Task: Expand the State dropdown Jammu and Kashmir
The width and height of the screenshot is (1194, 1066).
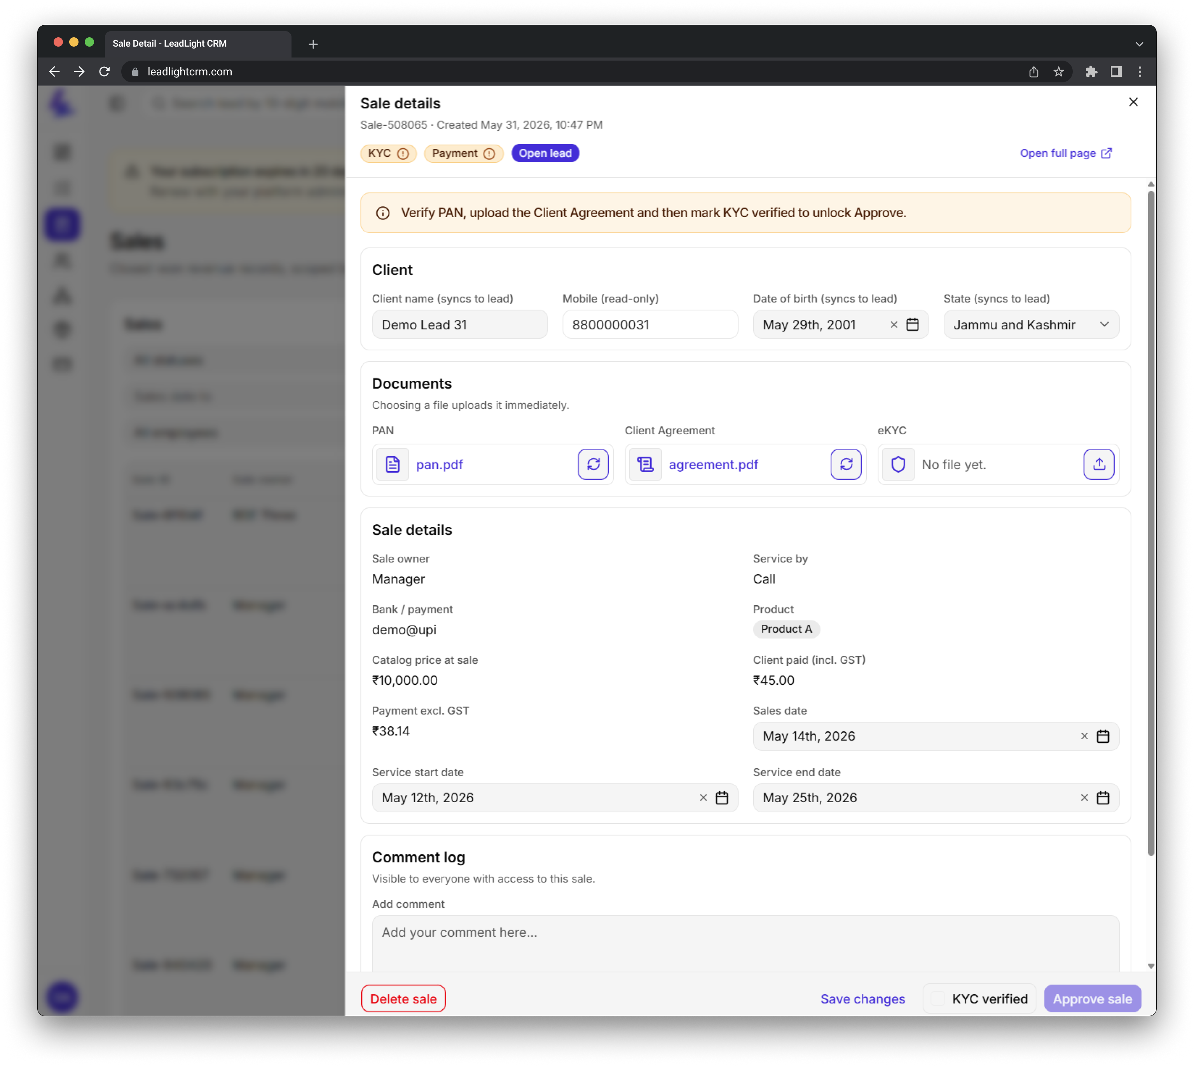Action: (x=1030, y=324)
